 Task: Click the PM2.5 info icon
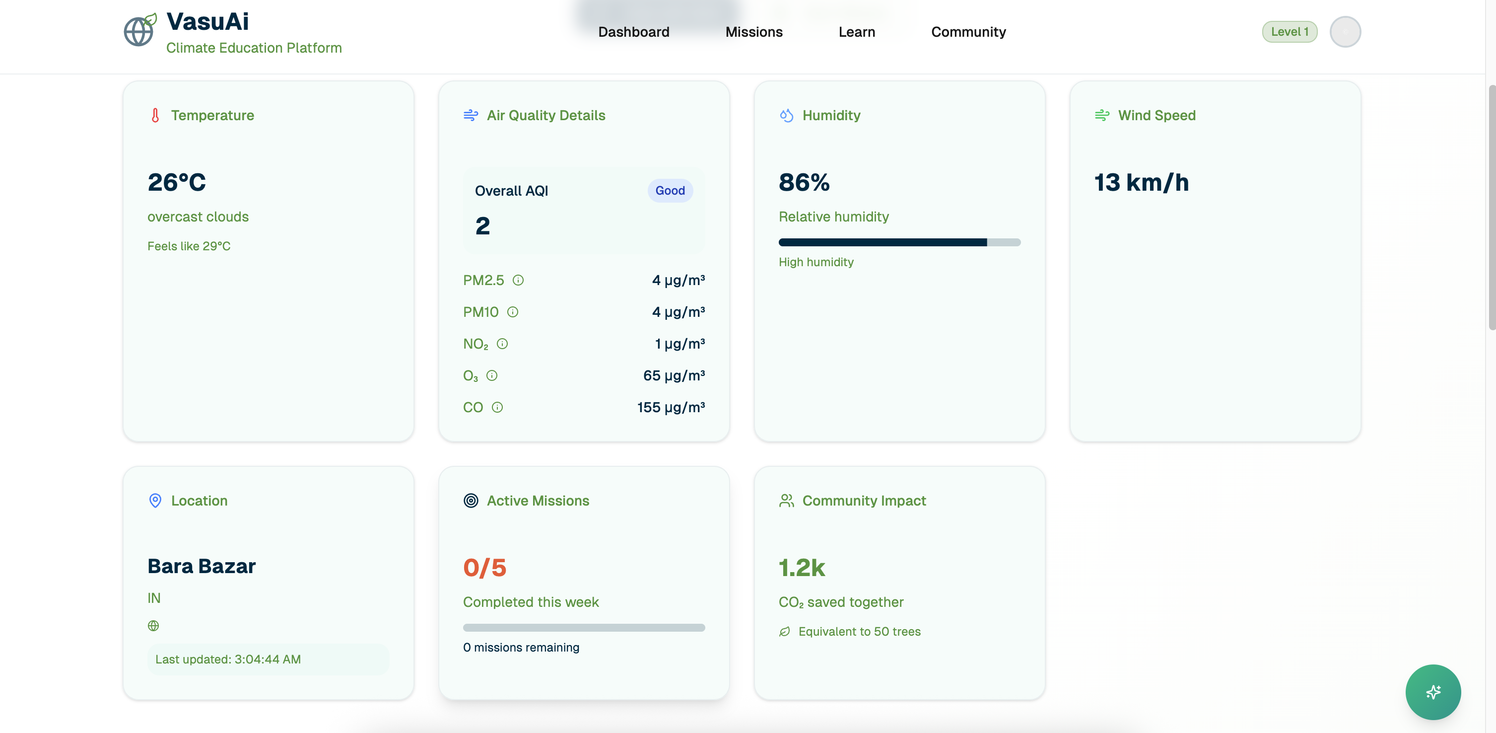click(x=518, y=280)
